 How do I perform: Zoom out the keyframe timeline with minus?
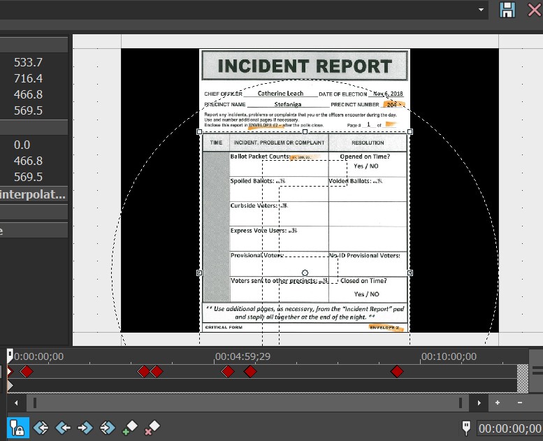point(520,403)
